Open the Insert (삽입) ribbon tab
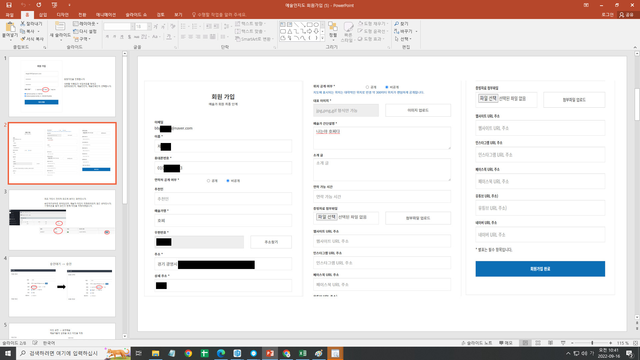 point(43,15)
